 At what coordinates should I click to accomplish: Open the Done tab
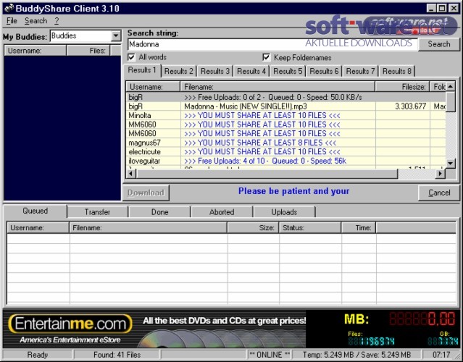pos(159,212)
